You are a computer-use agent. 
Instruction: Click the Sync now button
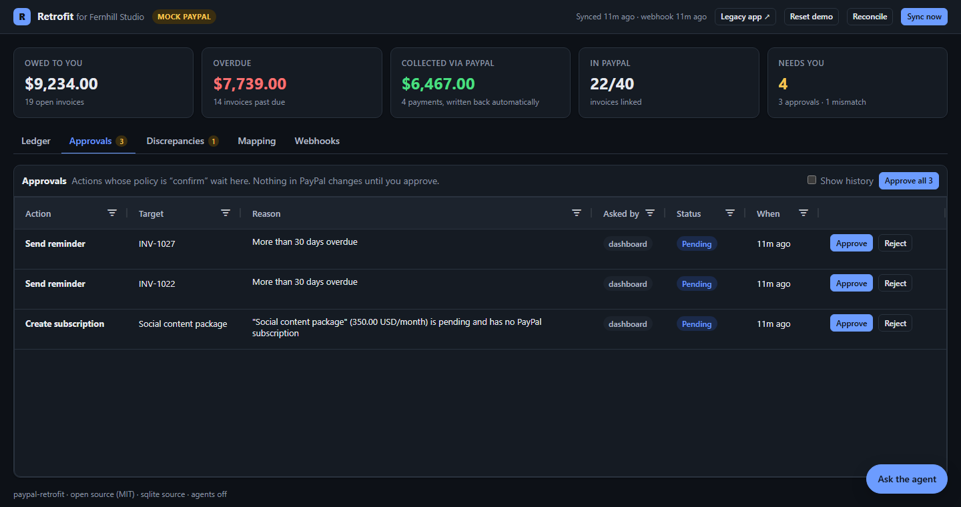pyautogui.click(x=924, y=17)
